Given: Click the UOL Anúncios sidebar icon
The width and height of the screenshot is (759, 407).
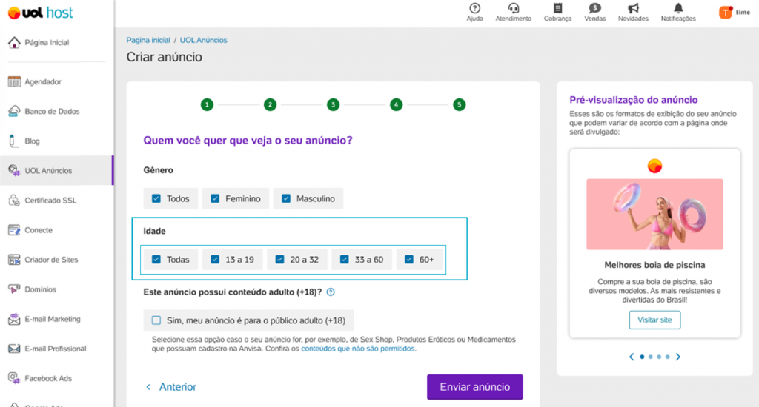Looking at the screenshot, I should pos(14,171).
